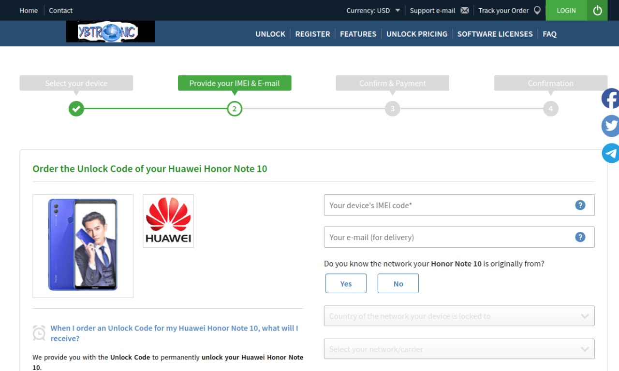The image size is (619, 371).
Task: Open the SOFTWARE LICENSES menu item
Action: click(495, 34)
